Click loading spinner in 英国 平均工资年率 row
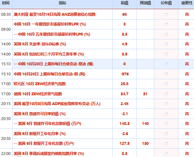The width and height of the screenshot is (194, 157). point(166,54)
